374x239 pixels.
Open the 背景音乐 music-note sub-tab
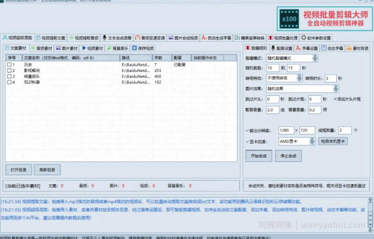click(118, 48)
